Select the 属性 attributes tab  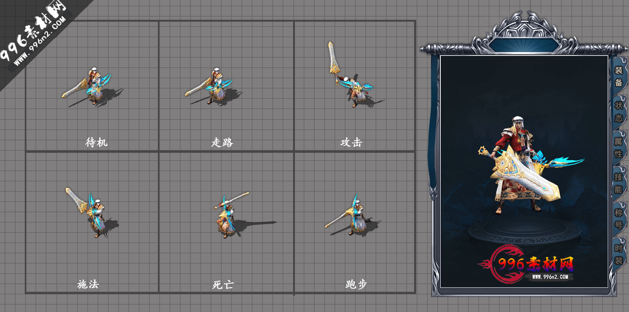619,147
